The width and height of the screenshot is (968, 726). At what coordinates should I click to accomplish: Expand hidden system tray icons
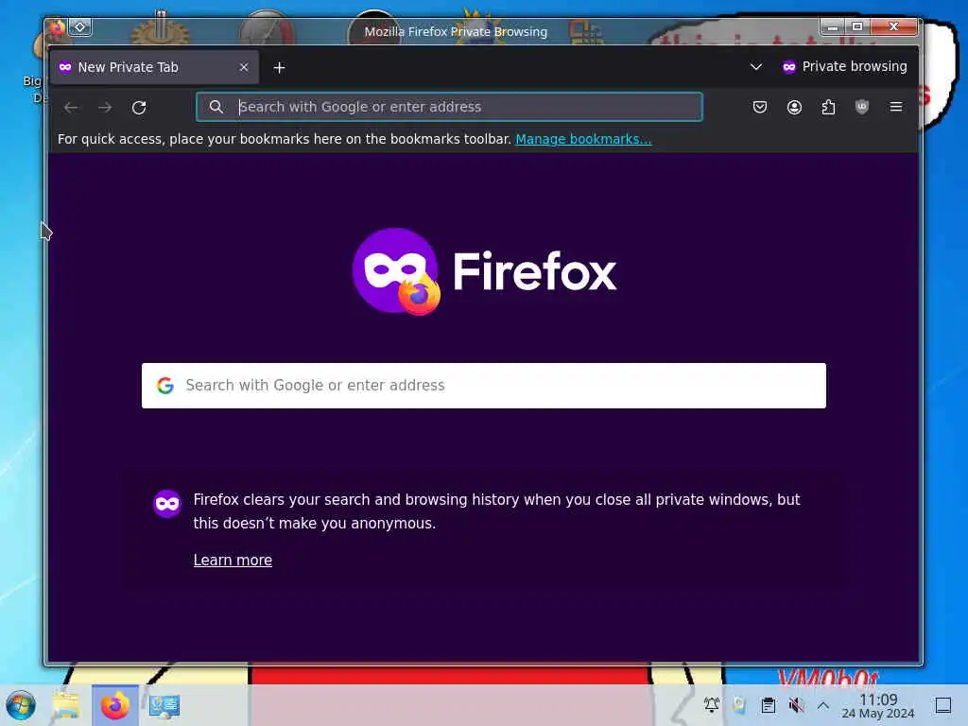coord(823,705)
